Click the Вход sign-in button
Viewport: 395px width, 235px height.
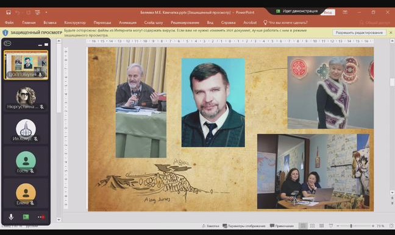(x=328, y=12)
